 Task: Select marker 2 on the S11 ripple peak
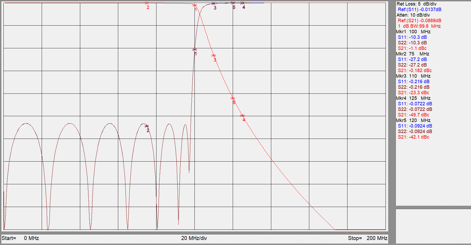pos(147,126)
